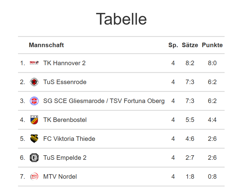The image size is (236, 191).
Task: Click the Sp. column header
Action: [173, 45]
